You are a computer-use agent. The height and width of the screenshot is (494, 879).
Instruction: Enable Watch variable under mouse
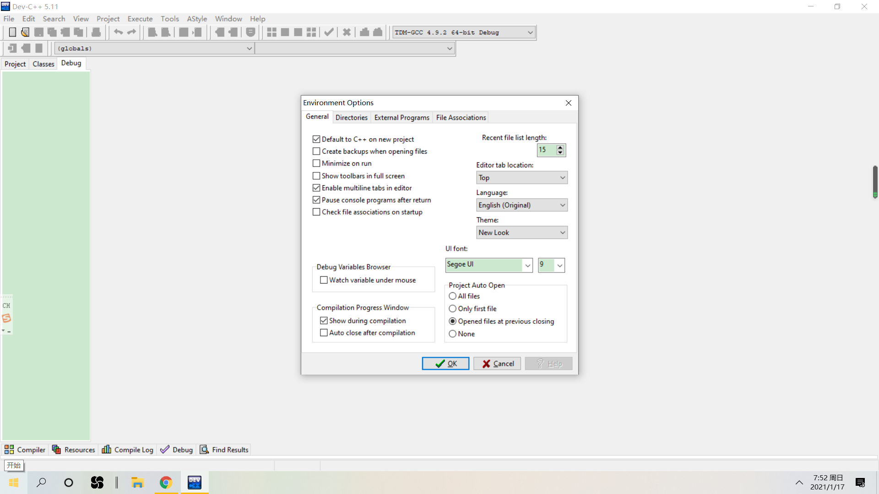[324, 280]
